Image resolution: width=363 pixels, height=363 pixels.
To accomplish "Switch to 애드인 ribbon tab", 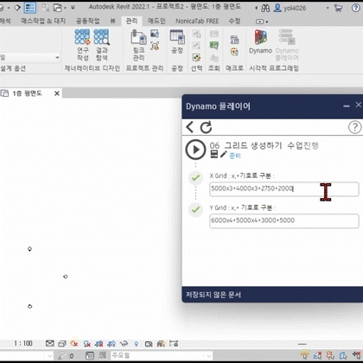I will 156,21.
